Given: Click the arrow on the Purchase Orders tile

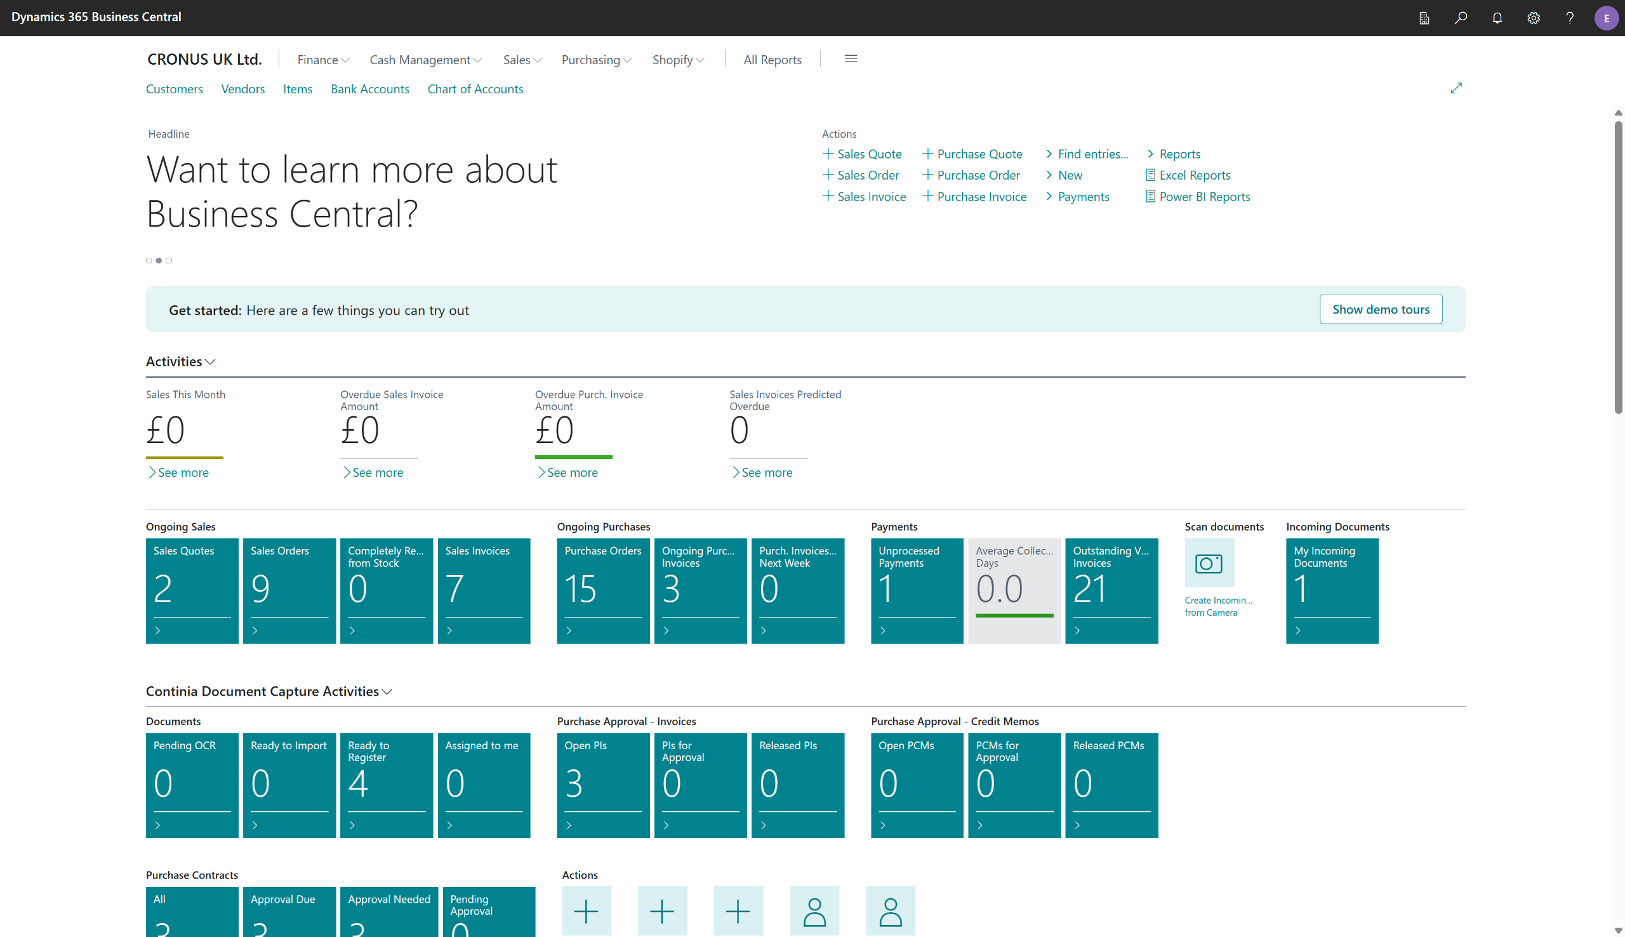Looking at the screenshot, I should pyautogui.click(x=569, y=630).
